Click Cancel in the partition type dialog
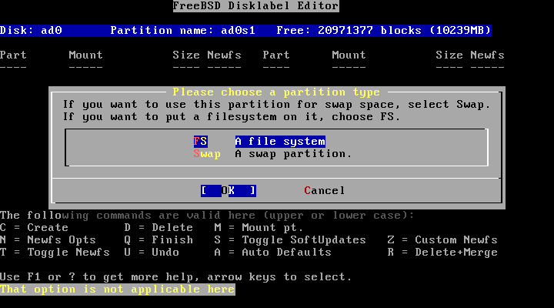This screenshot has width=554, height=308. tap(325, 191)
